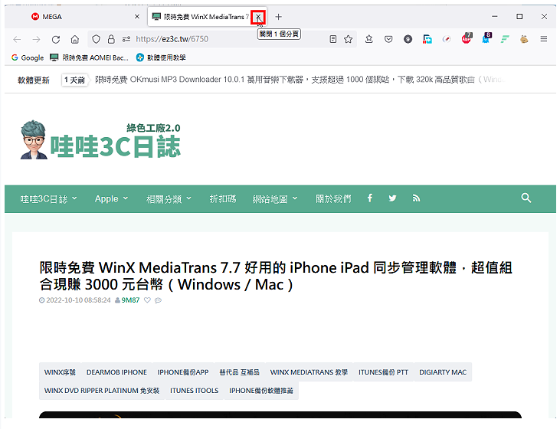Toggle reader view for this page
This screenshot has width=560, height=429.
tap(332, 39)
